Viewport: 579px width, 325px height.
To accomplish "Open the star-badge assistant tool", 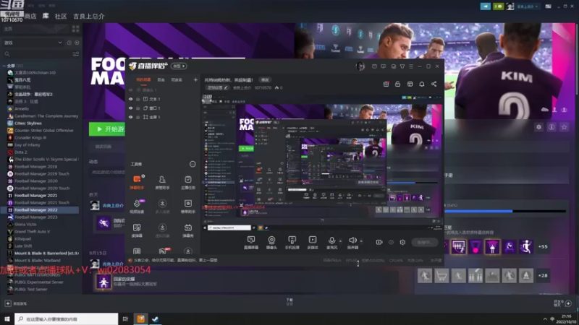I will click(x=188, y=207).
